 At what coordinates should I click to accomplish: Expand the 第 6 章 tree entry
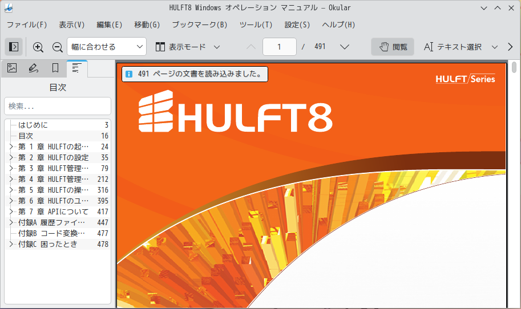pos(11,201)
